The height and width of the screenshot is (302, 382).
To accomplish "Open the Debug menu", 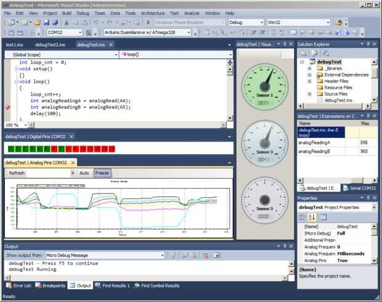I will tap(83, 12).
